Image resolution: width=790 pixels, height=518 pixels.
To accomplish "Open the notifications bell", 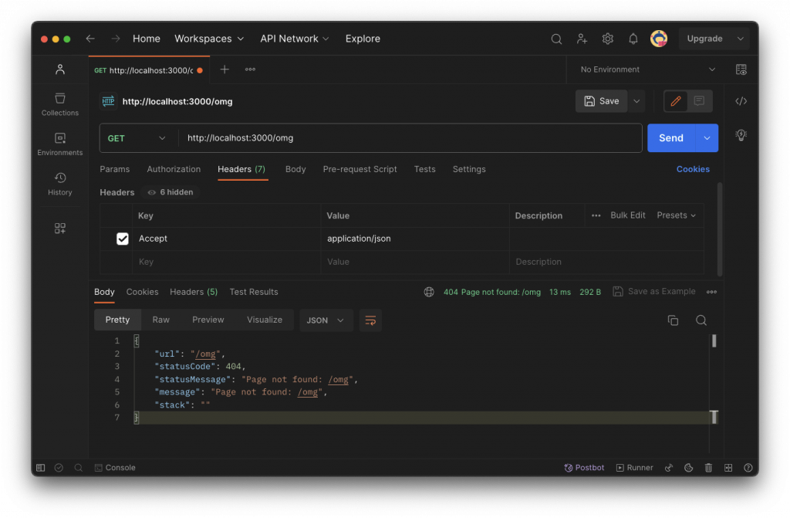I will coord(633,39).
